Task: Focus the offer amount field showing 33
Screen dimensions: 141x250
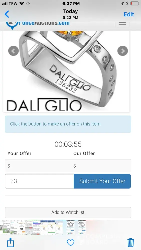Action: point(39,181)
